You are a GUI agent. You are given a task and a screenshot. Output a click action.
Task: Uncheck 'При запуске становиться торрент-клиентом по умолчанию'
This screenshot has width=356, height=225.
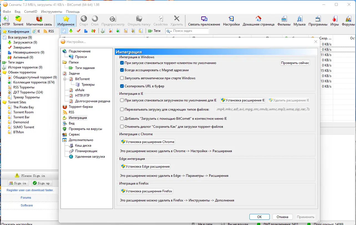tap(122, 63)
